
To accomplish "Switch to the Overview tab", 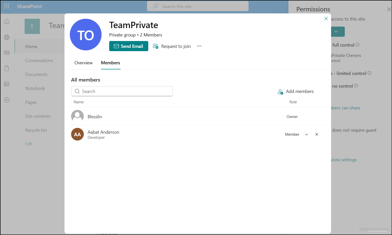I will pos(83,63).
